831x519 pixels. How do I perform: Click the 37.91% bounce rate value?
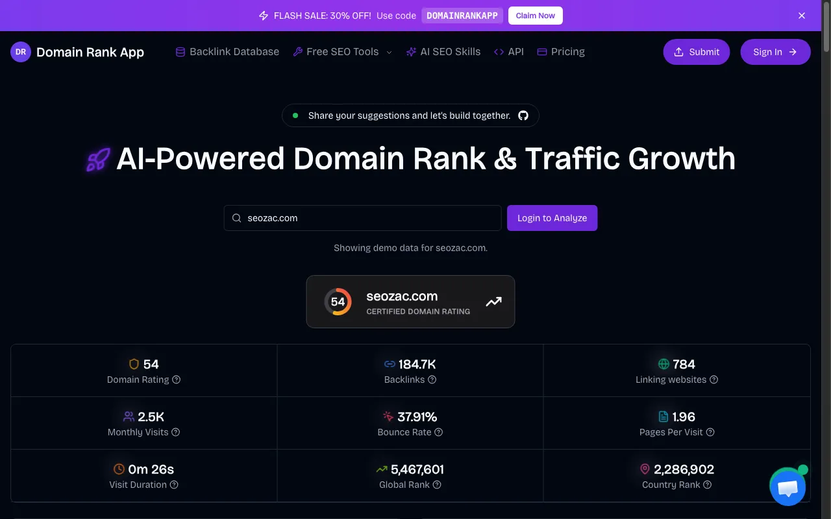tap(417, 416)
